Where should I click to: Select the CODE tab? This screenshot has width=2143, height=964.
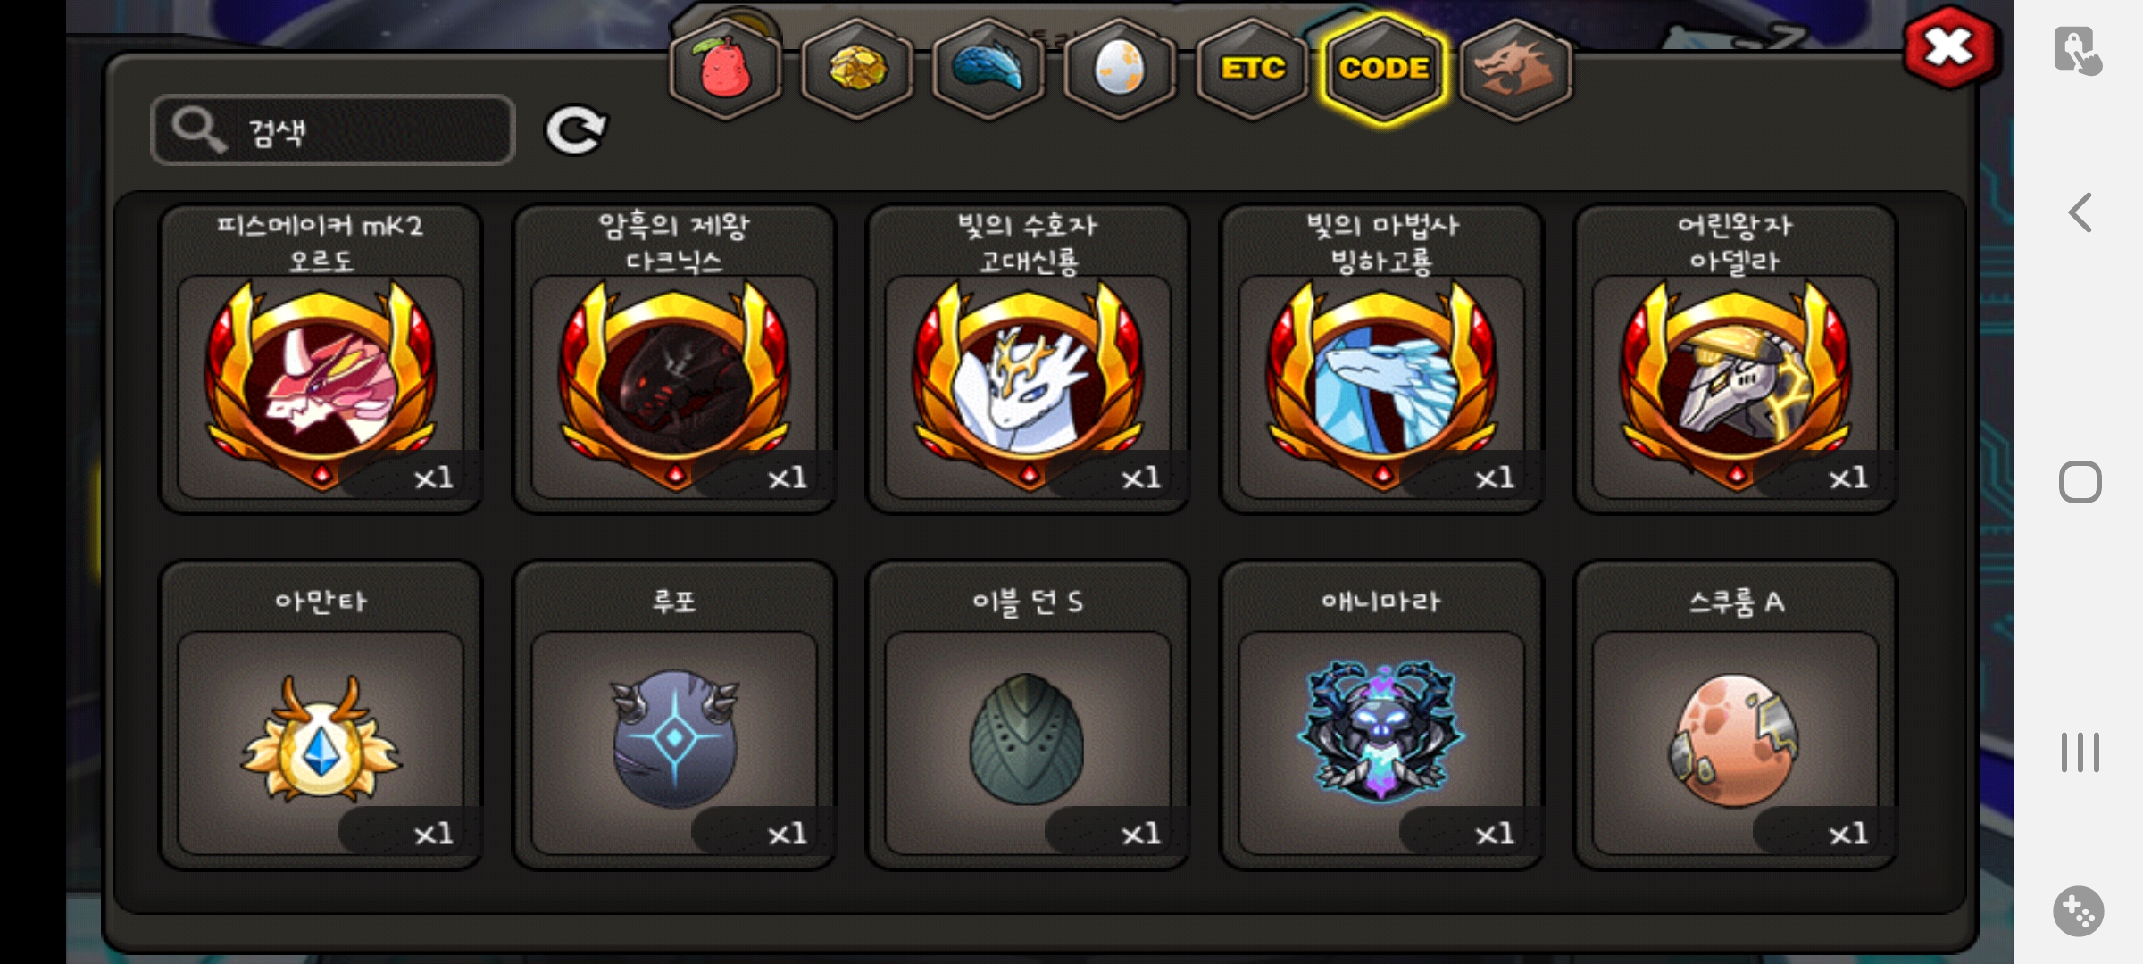pos(1383,69)
